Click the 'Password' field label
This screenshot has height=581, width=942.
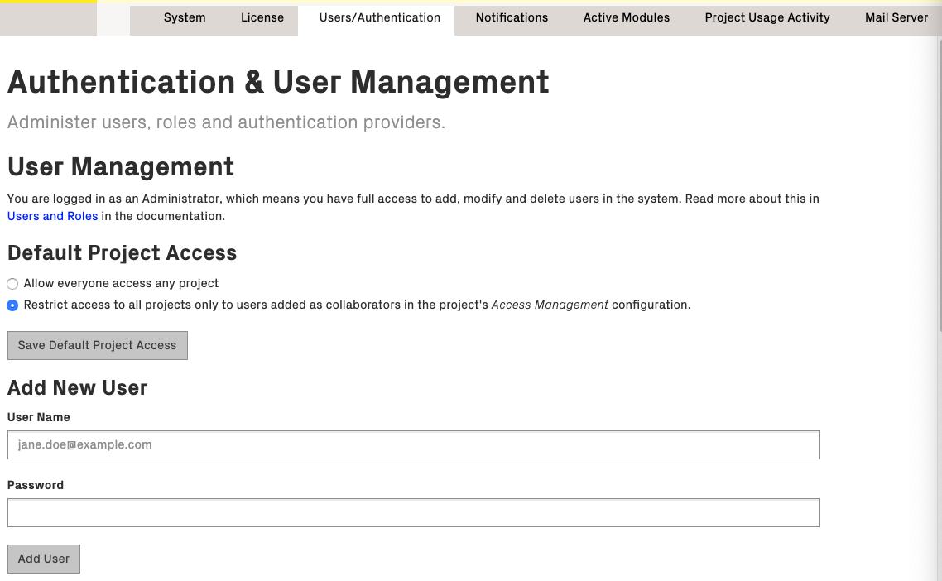(36, 485)
